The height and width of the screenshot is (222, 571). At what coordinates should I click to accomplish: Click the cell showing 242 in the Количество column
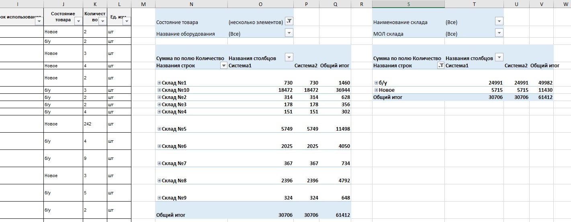click(x=95, y=124)
